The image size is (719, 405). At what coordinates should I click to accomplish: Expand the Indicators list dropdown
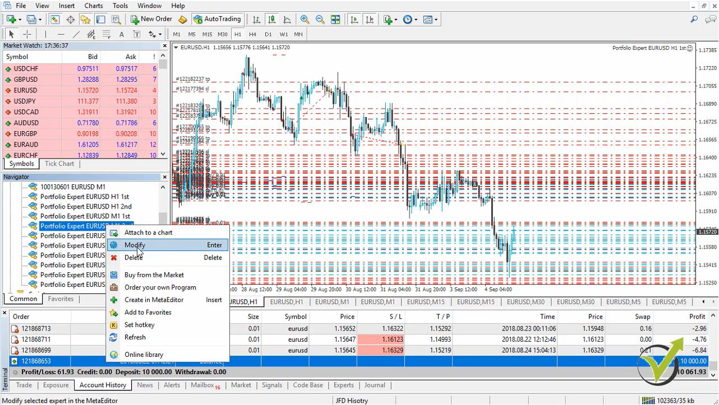point(395,20)
